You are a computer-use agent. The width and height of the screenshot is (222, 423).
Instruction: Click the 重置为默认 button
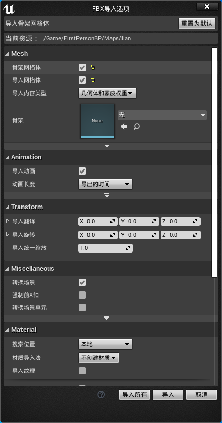click(197, 24)
